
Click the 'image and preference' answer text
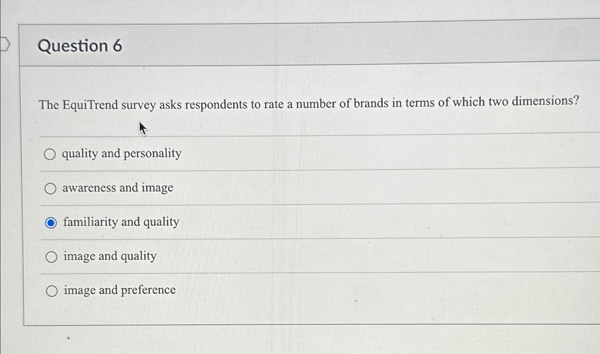[118, 290]
